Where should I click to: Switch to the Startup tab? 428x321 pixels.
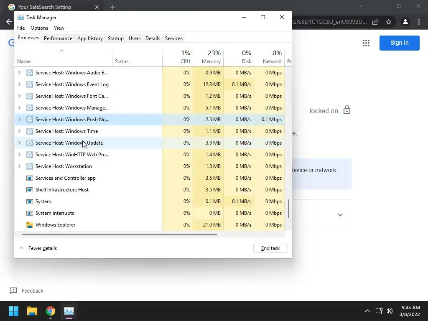pyautogui.click(x=116, y=38)
